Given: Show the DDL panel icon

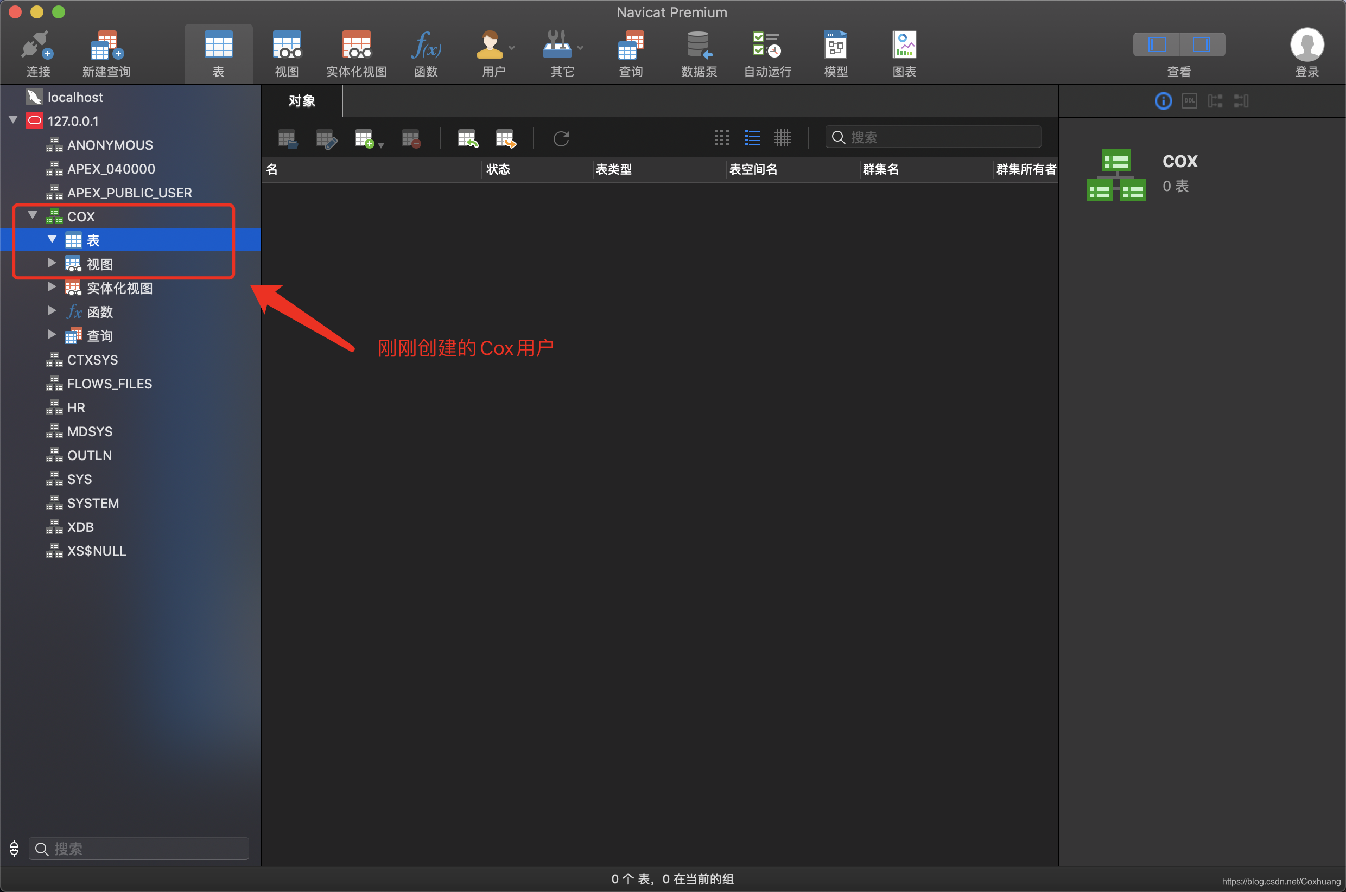Looking at the screenshot, I should point(1189,101).
